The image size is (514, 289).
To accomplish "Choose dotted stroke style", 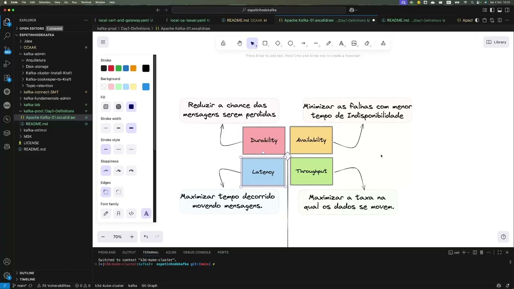I will pyautogui.click(x=131, y=149).
